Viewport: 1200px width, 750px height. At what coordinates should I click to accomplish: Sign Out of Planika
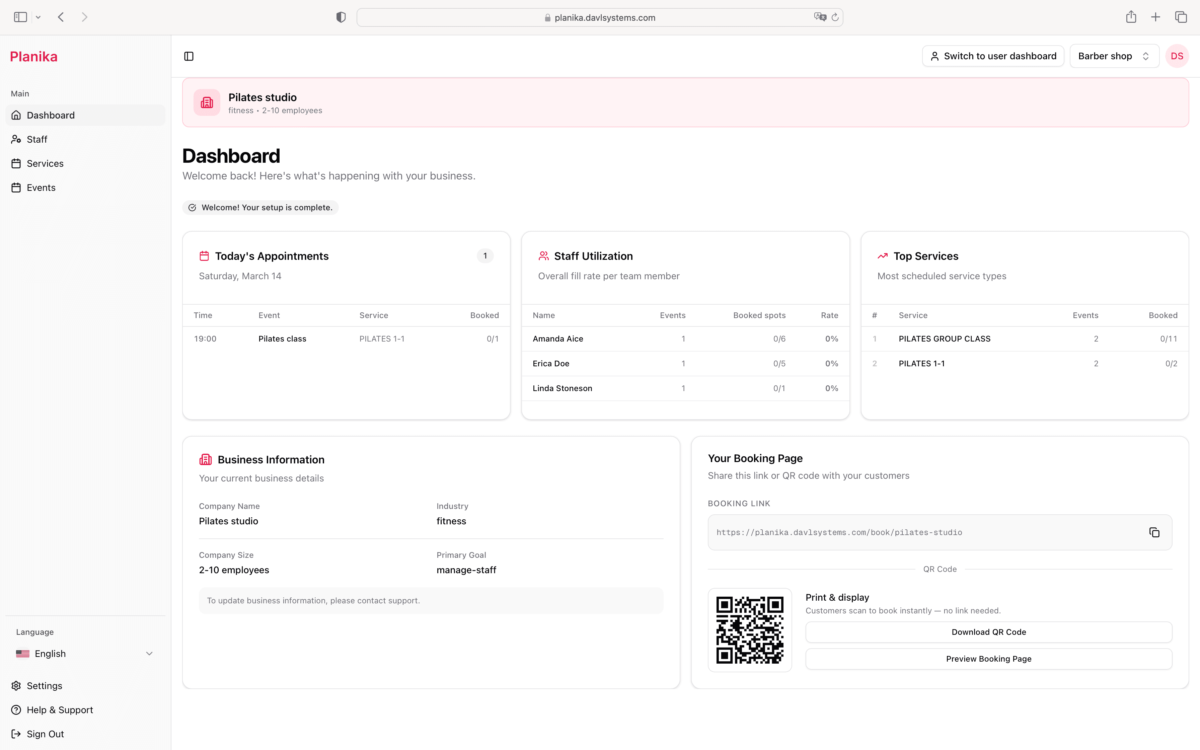pyautogui.click(x=85, y=734)
